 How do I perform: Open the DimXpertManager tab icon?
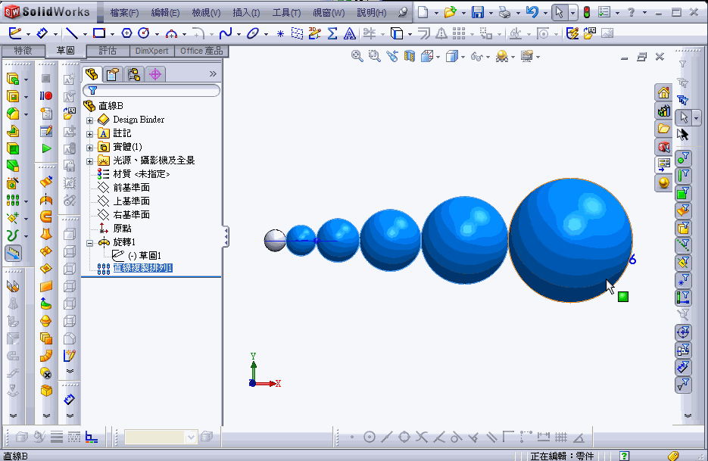(x=155, y=74)
